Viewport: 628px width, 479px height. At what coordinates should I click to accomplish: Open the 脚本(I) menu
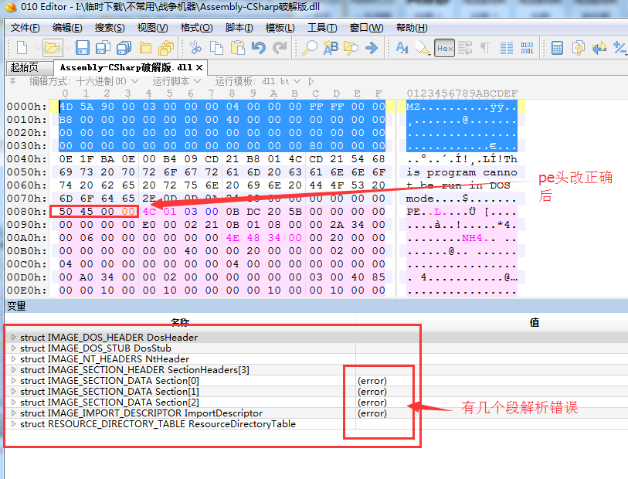click(239, 28)
